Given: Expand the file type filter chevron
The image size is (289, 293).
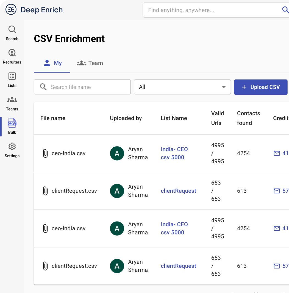Looking at the screenshot, I should [x=223, y=87].
